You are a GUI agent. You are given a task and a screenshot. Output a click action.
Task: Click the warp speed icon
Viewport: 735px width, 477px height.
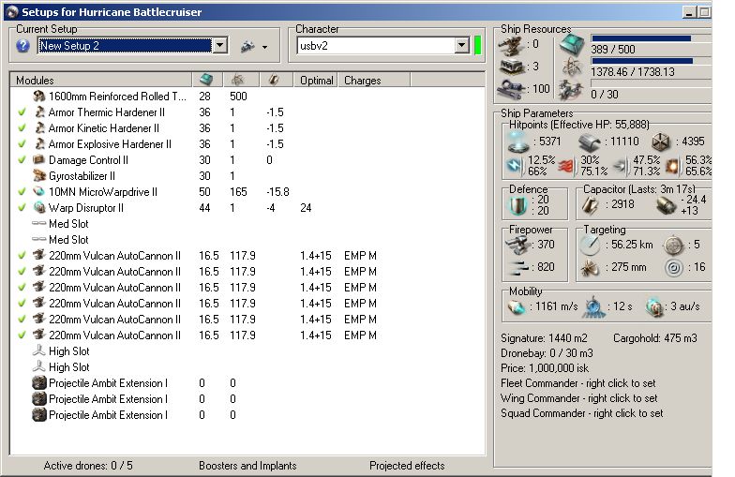point(654,307)
